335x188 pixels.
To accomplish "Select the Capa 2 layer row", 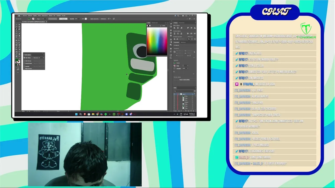I will (x=184, y=94).
